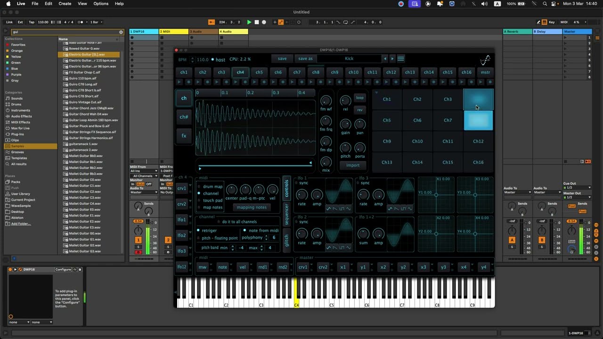
Task: Click the save preset button
Action: [282, 59]
